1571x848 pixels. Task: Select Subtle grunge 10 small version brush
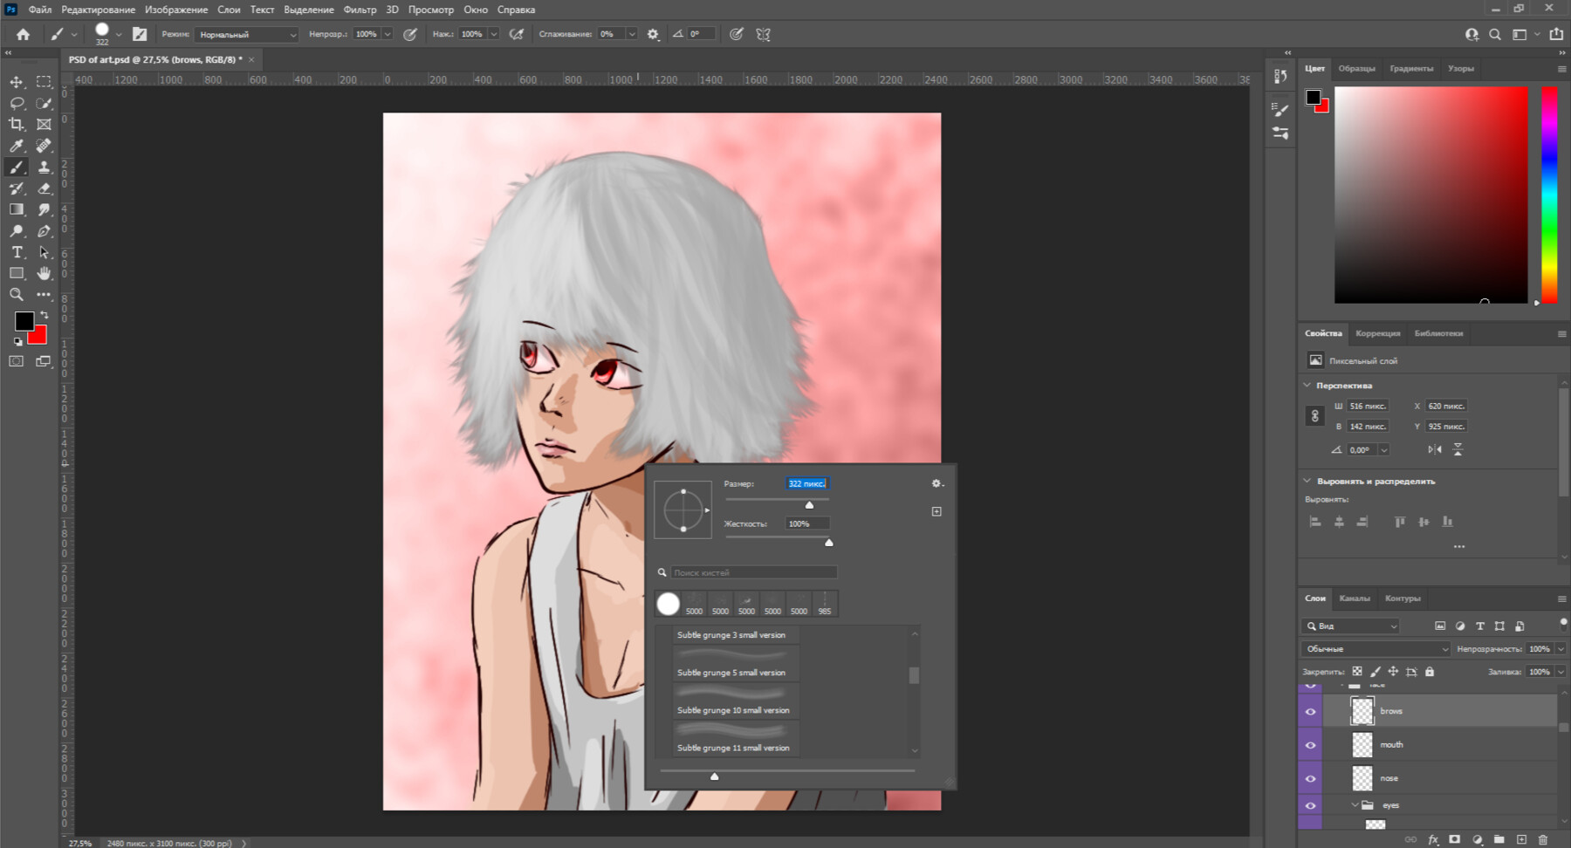[x=736, y=701]
